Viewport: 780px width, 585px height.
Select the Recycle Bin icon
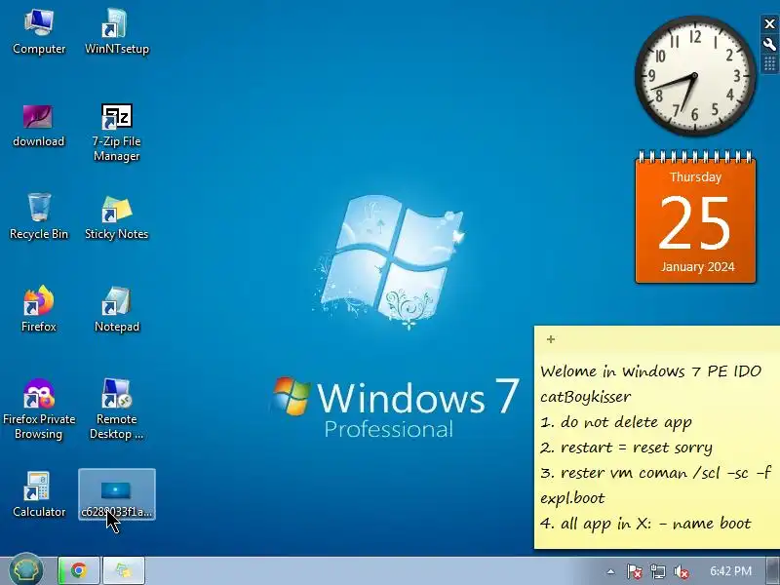39,216
